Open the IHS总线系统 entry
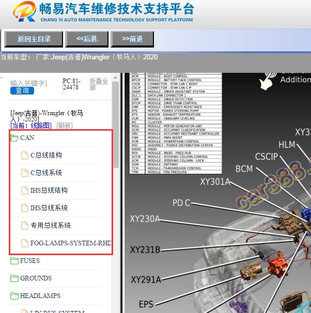The image size is (311, 313). coord(49,208)
